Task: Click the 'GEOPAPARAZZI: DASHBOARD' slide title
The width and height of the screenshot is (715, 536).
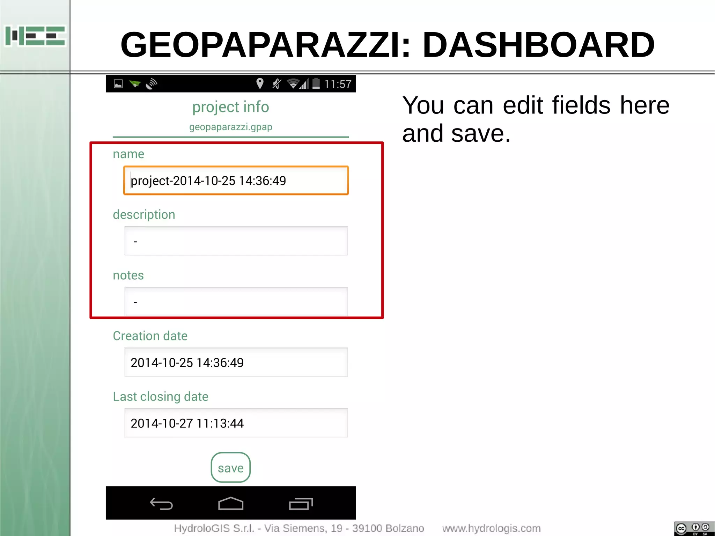Action: pos(388,44)
